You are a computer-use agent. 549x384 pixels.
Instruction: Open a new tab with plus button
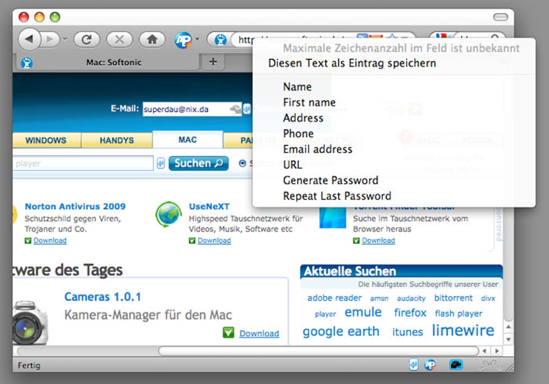[x=213, y=62]
